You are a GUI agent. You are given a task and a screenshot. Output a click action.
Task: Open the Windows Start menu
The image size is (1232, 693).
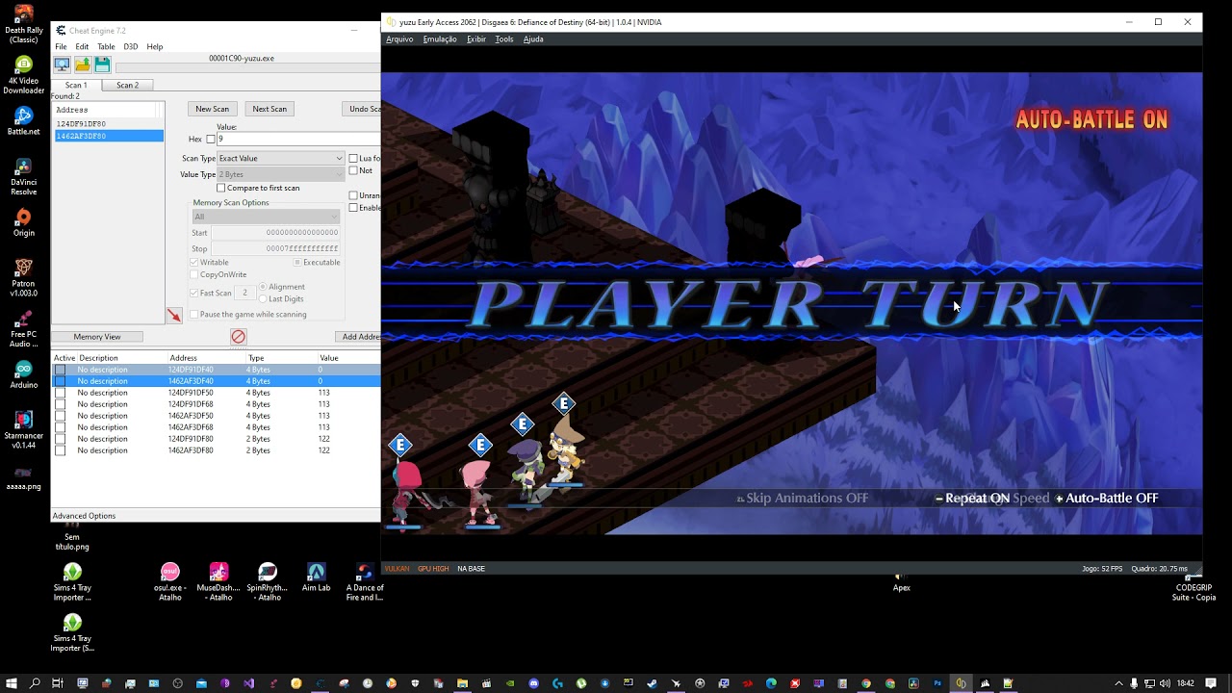pos(12,683)
